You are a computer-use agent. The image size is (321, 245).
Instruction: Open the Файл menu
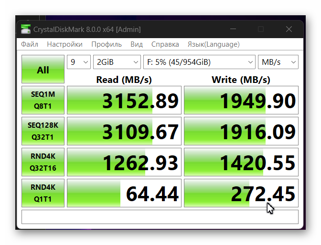[x=30, y=44]
